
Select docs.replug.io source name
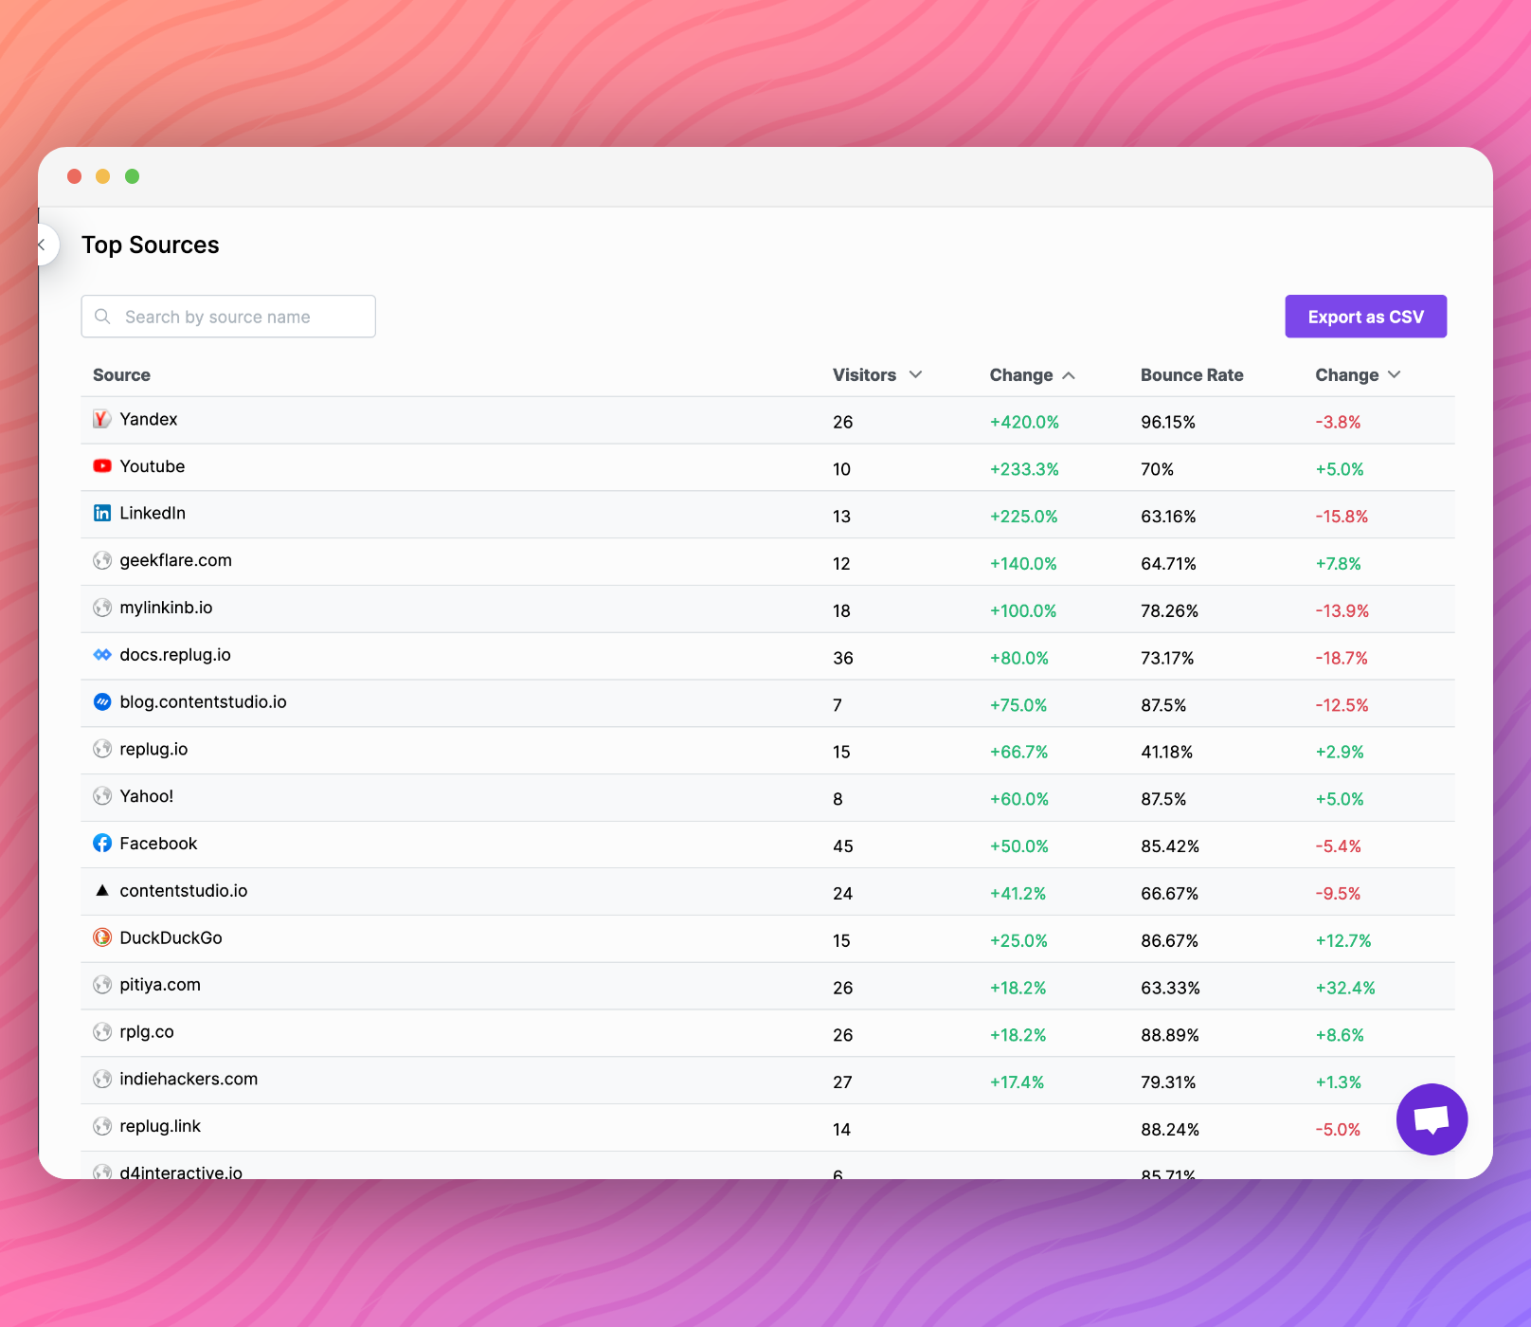(x=175, y=655)
